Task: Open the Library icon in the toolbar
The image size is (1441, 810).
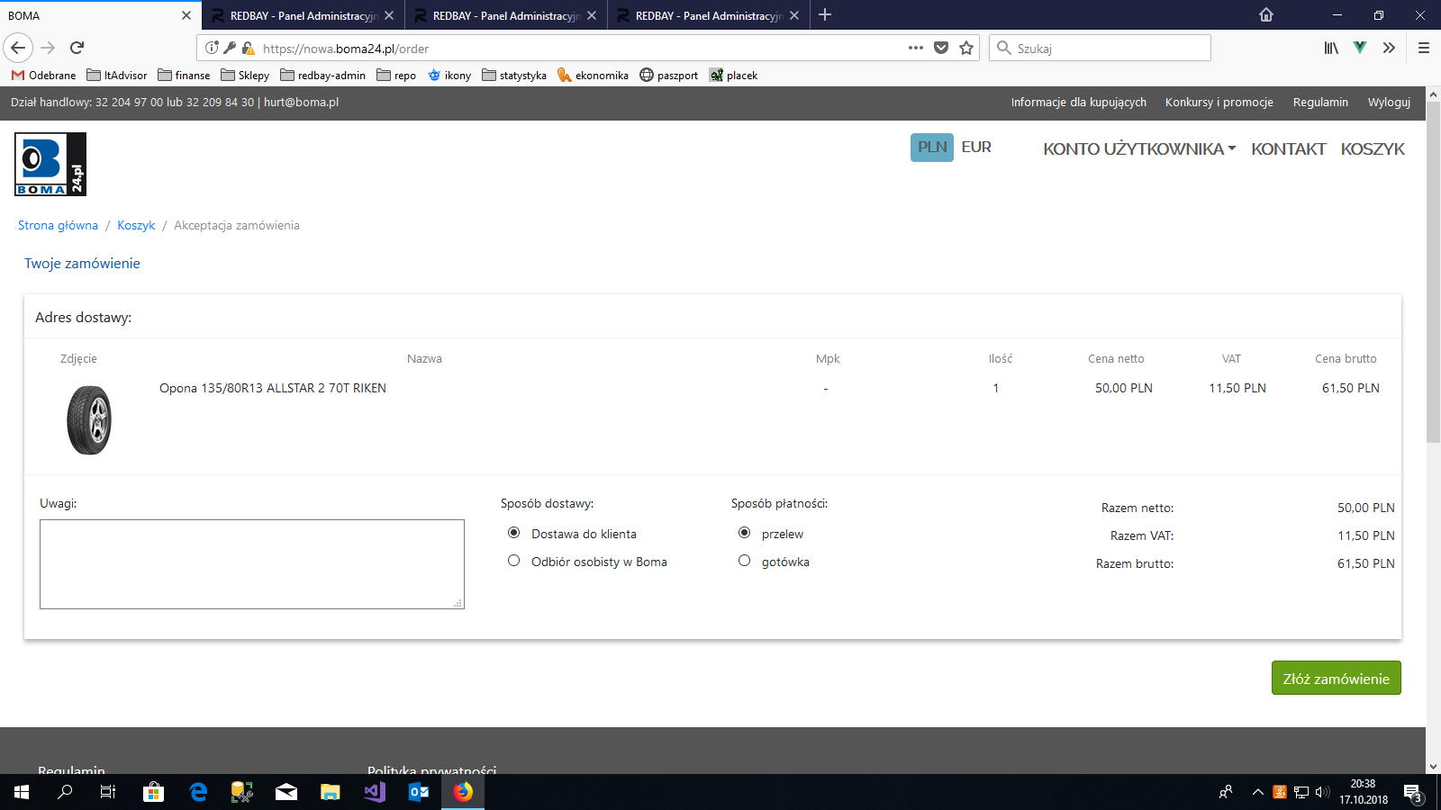Action: pyautogui.click(x=1330, y=49)
